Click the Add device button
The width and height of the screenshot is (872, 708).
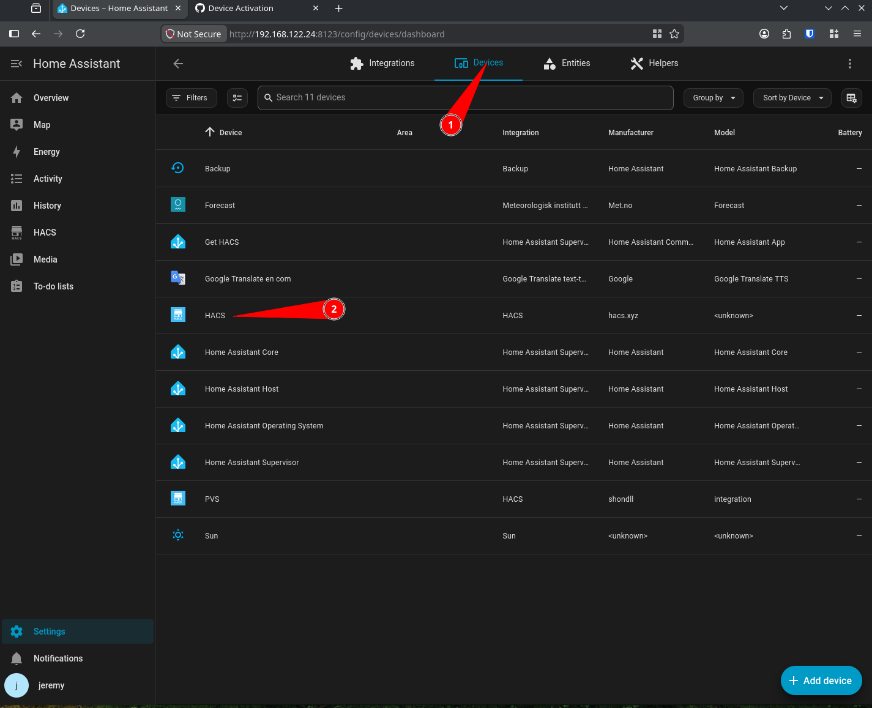point(821,680)
